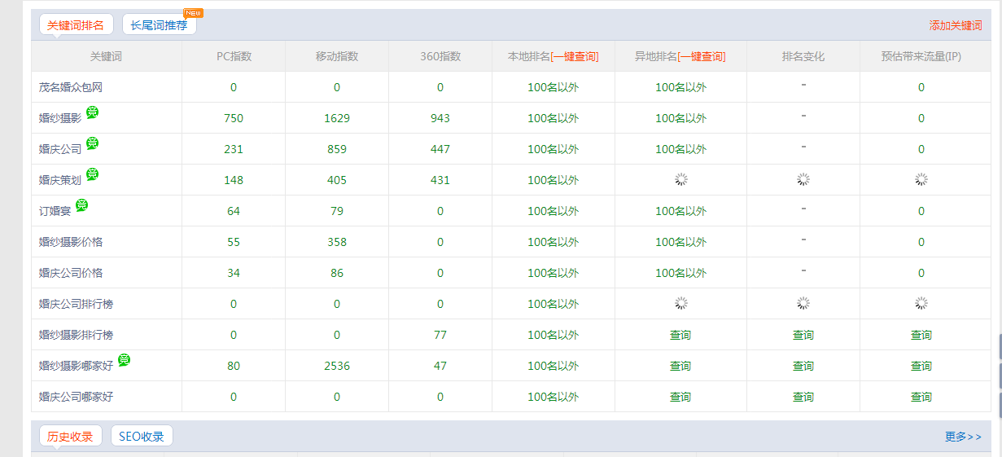Click green badge icon next to 婚纱摄影

coord(92,112)
